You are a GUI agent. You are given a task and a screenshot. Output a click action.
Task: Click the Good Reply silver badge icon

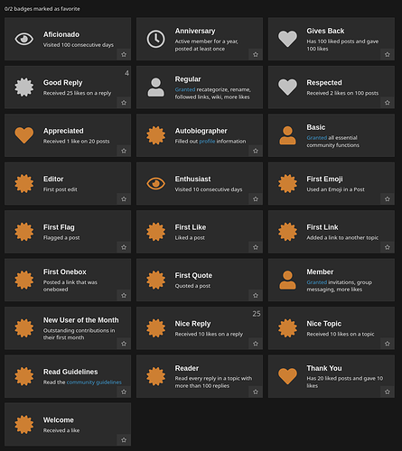[24, 87]
